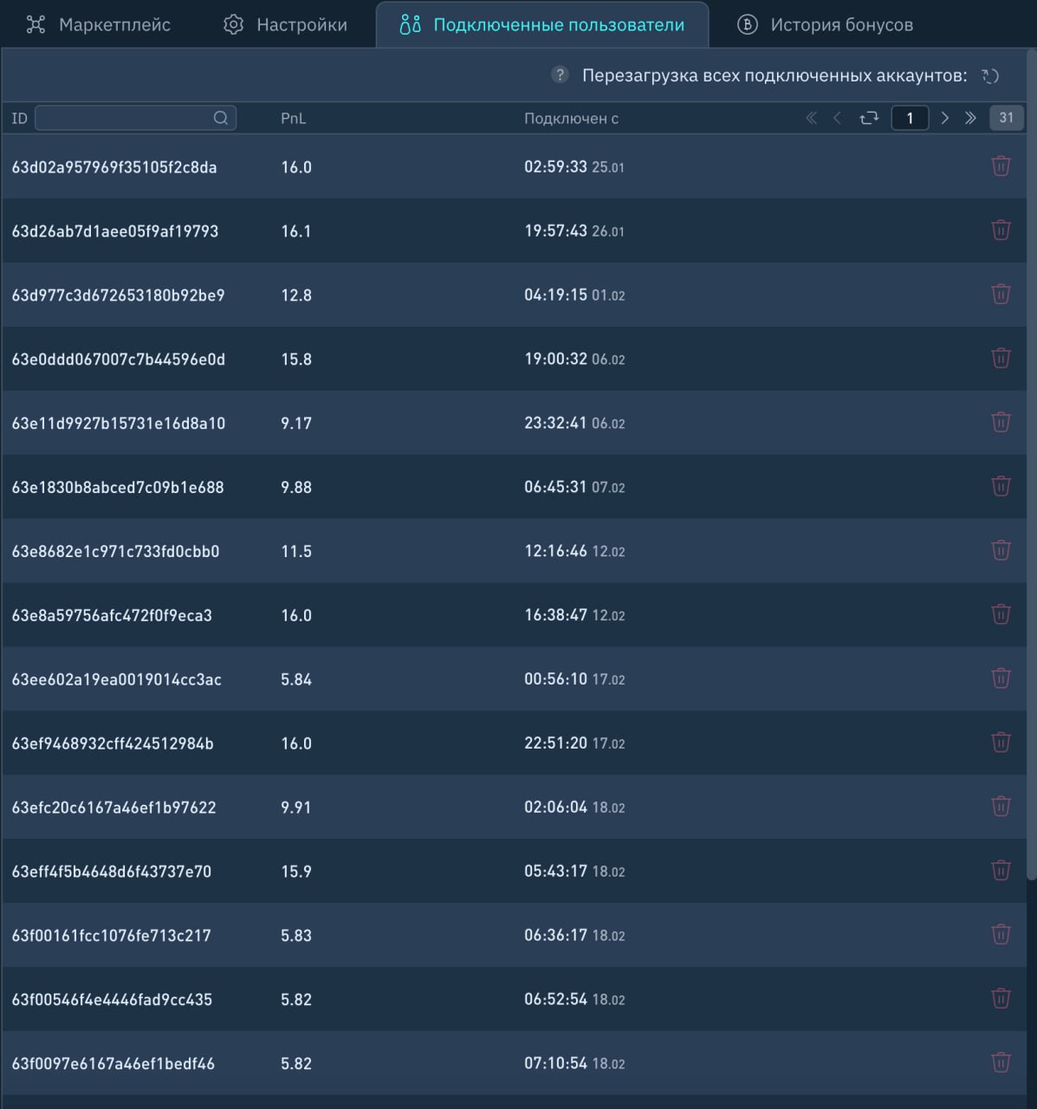Go to the next page arrow
The height and width of the screenshot is (1109, 1037).
(945, 118)
